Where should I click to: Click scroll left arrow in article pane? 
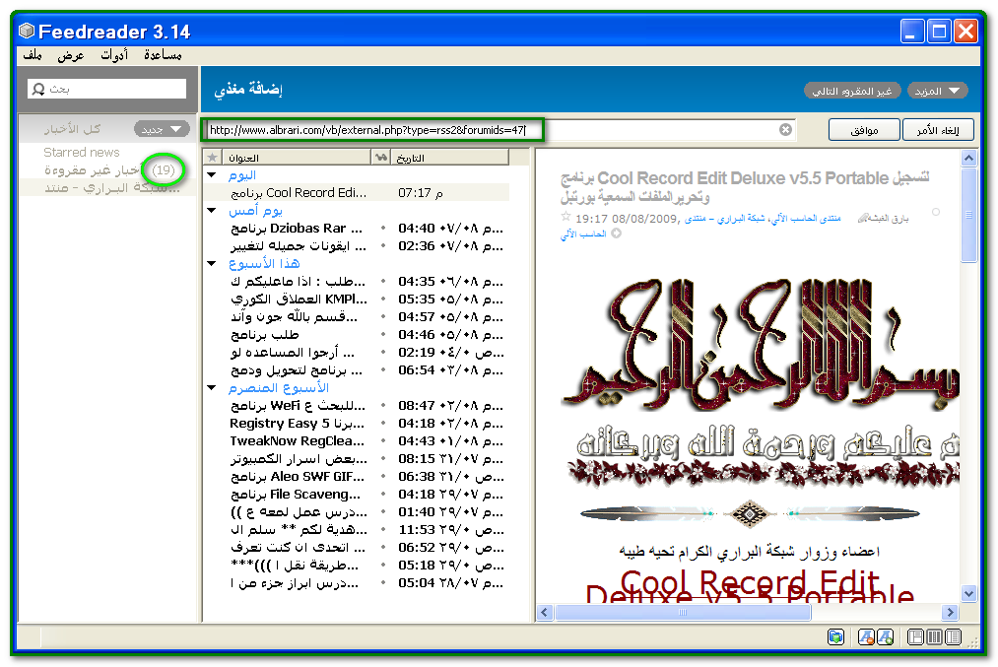point(545,612)
